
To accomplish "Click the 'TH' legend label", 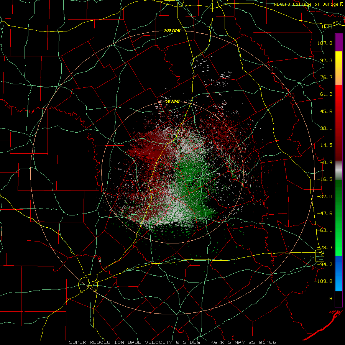I will point(329,298).
